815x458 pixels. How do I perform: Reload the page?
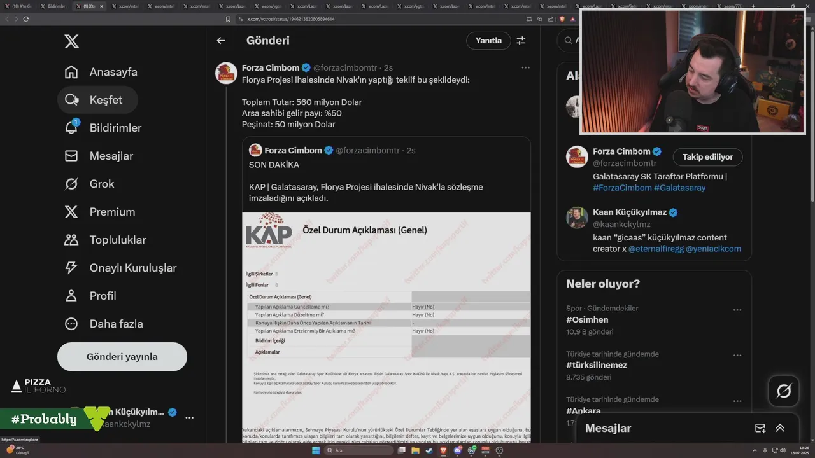[x=26, y=19]
